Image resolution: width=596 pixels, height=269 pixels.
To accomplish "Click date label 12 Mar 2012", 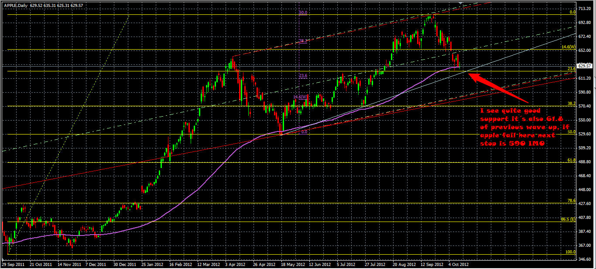I will click(208, 264).
